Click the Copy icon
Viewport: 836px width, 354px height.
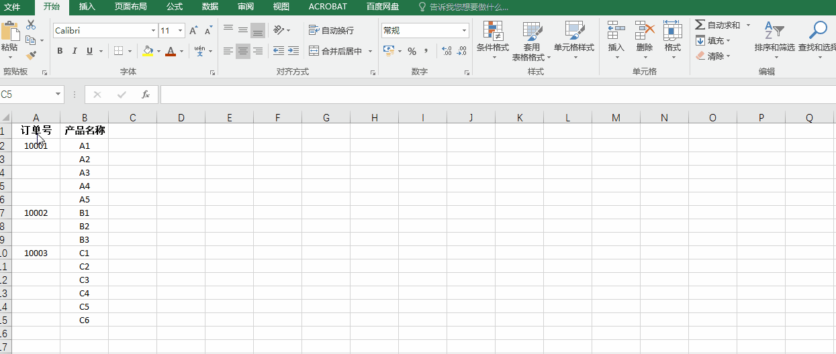pos(31,40)
